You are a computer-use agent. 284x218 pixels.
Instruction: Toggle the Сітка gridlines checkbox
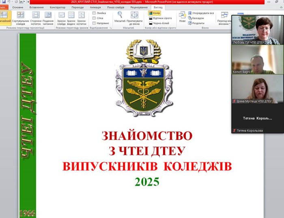pos(95,18)
